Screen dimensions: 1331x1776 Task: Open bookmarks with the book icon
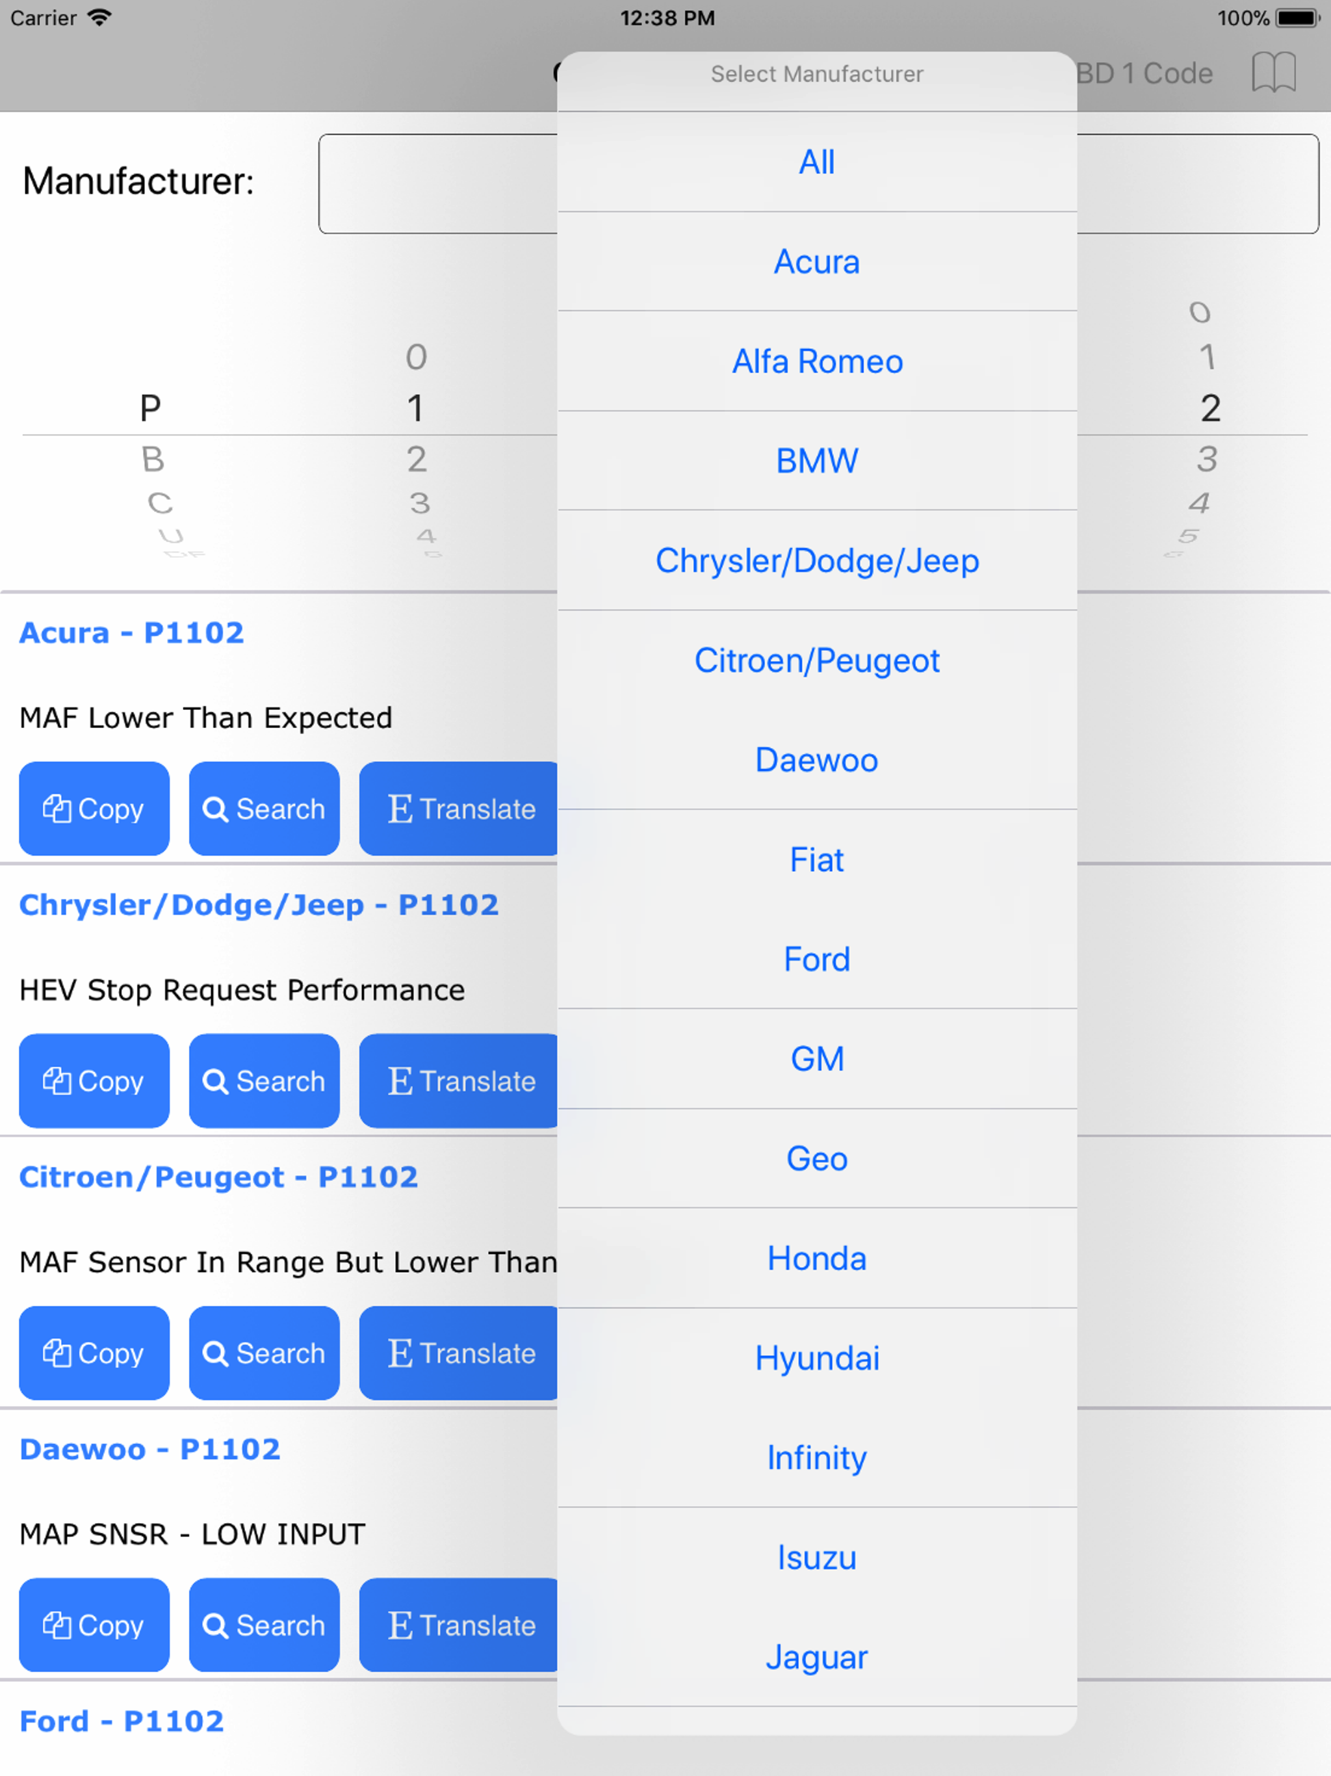(x=1276, y=72)
